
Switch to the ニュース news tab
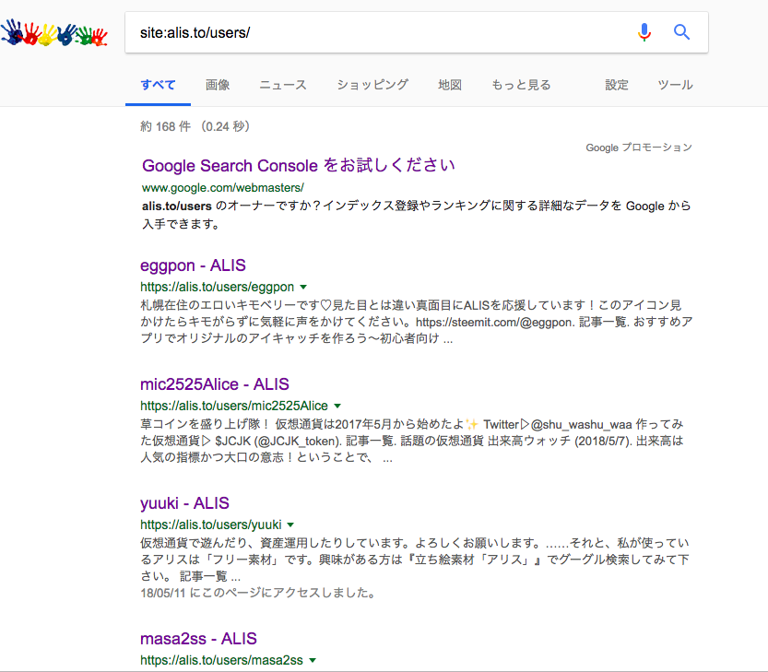(283, 85)
